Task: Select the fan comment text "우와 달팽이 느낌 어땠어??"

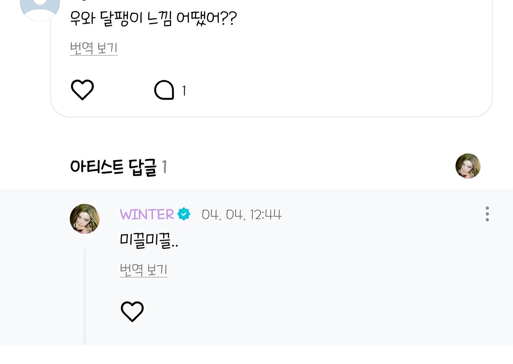Action: click(x=153, y=18)
